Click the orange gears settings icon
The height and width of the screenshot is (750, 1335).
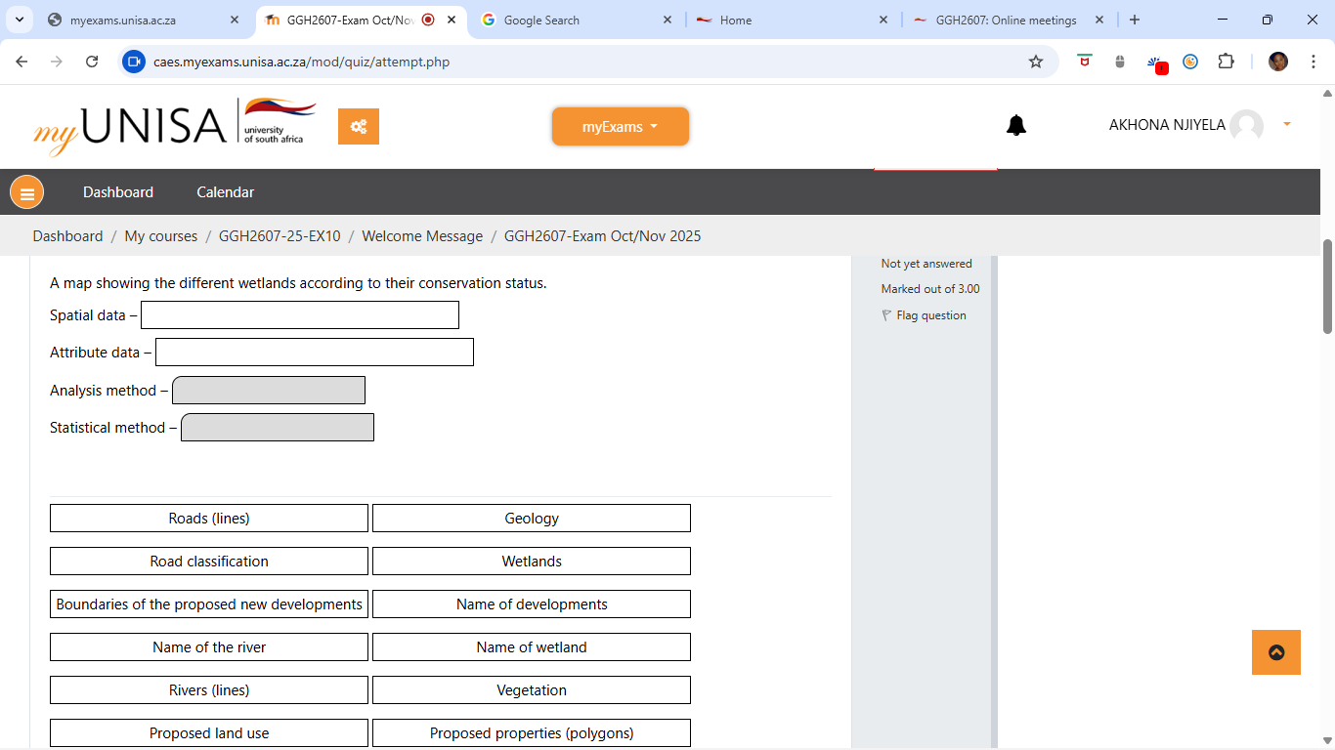pyautogui.click(x=359, y=127)
